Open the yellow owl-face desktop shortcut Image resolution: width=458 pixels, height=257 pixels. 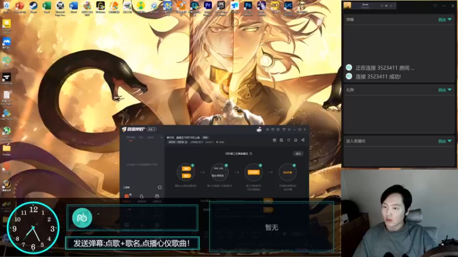click(x=275, y=5)
